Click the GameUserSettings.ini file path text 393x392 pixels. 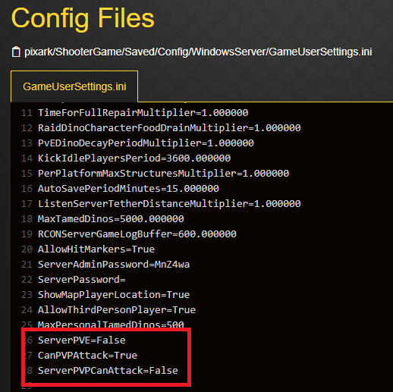(198, 52)
